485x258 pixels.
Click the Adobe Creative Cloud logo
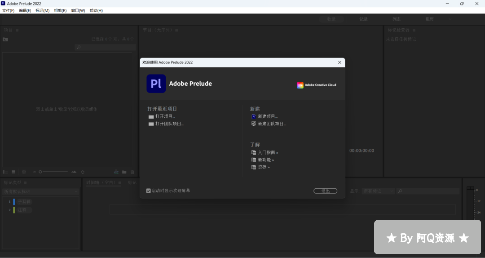tap(317, 85)
